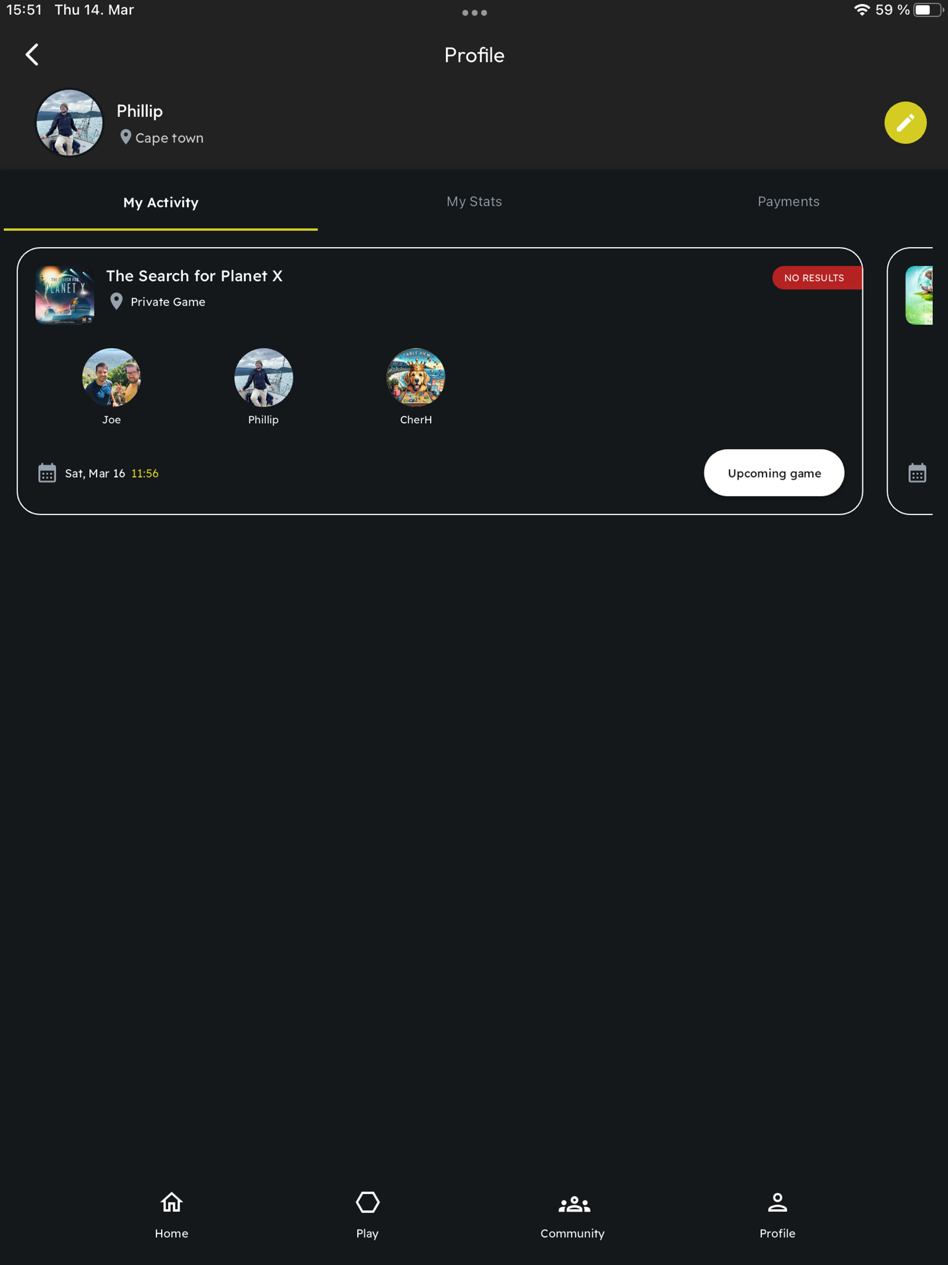Open CherH's player avatar
This screenshot has width=948, height=1265.
(416, 377)
